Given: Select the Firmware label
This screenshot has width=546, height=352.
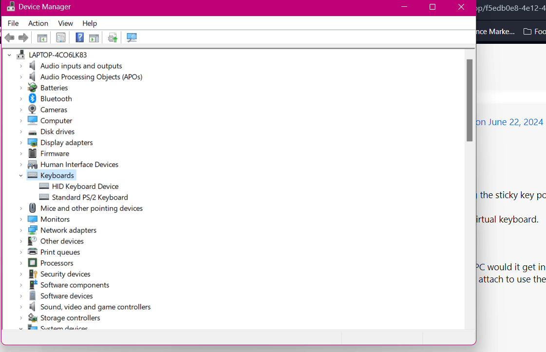Looking at the screenshot, I should tap(55, 153).
